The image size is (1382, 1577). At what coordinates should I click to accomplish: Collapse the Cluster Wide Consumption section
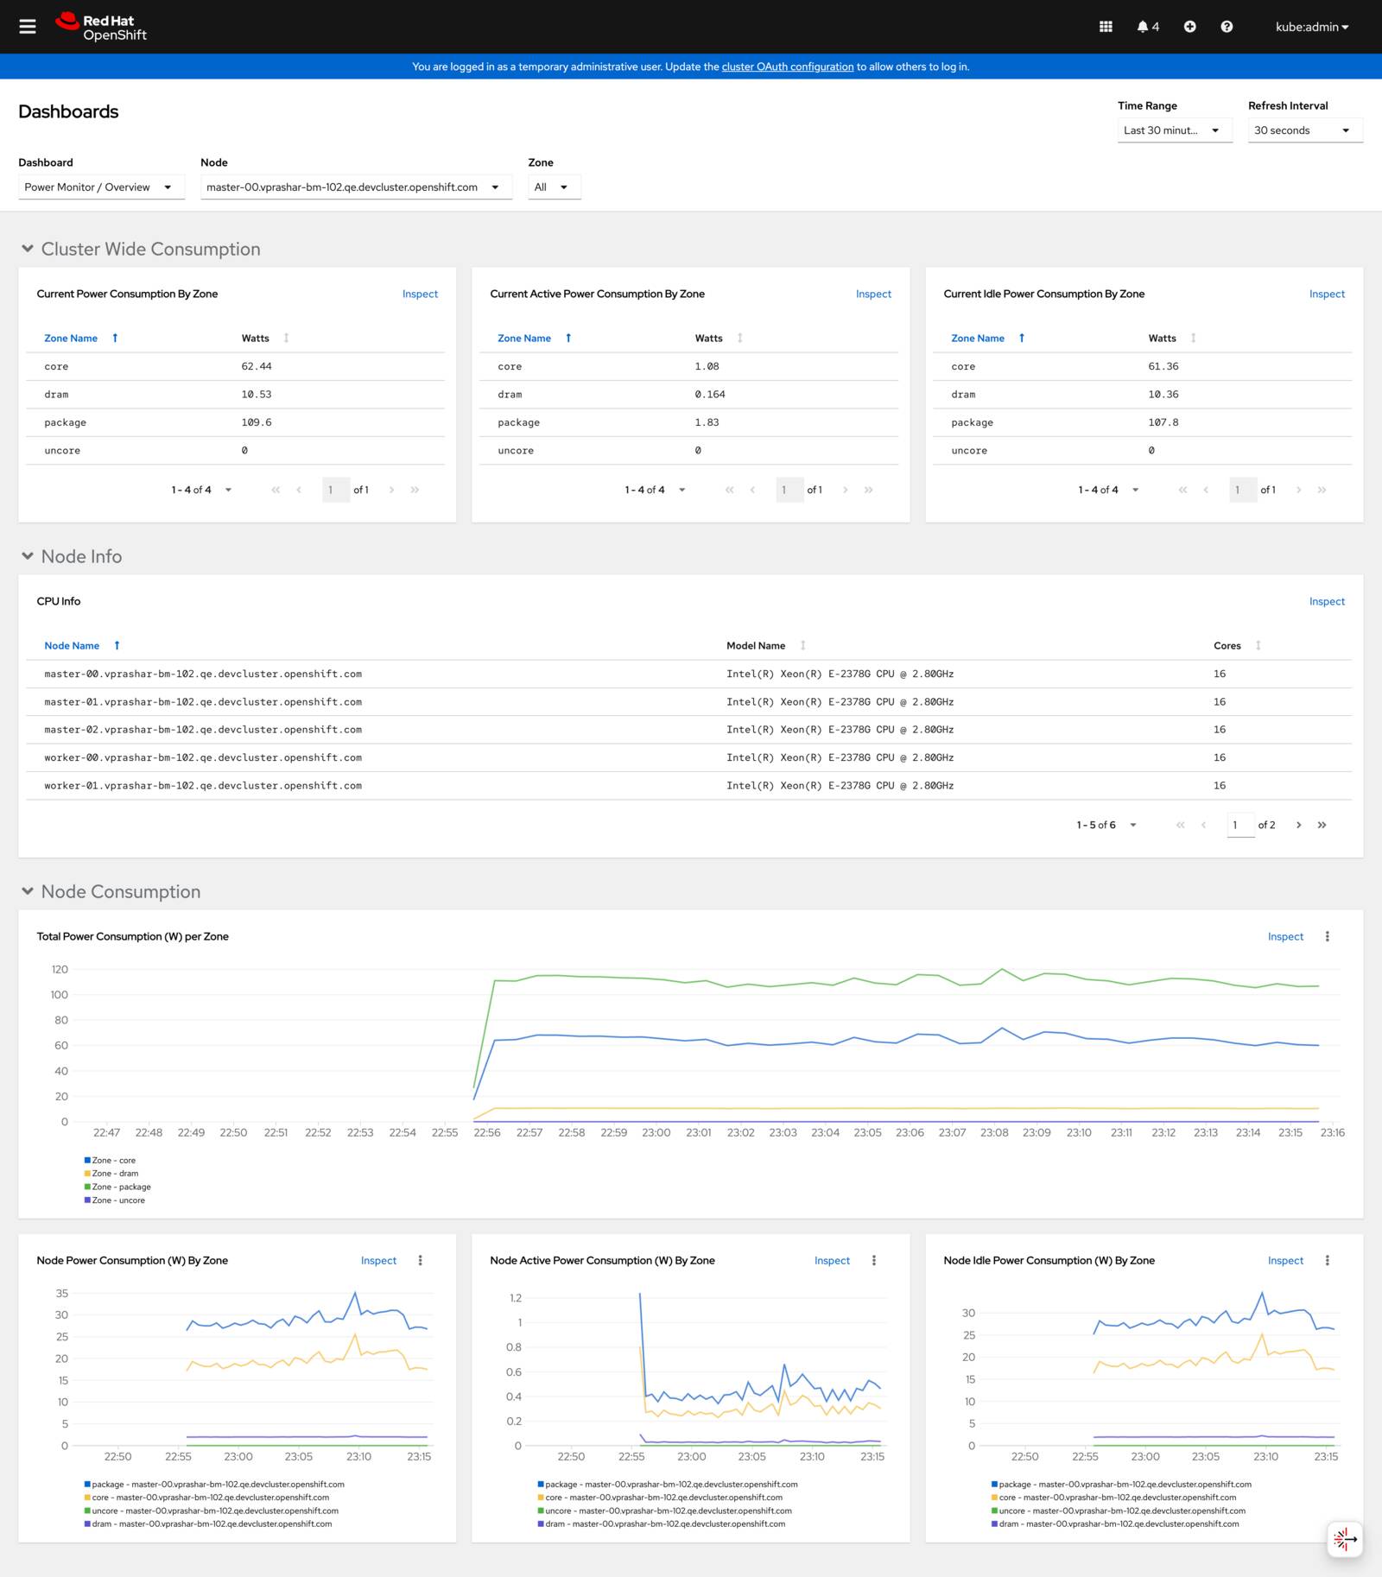click(27, 249)
